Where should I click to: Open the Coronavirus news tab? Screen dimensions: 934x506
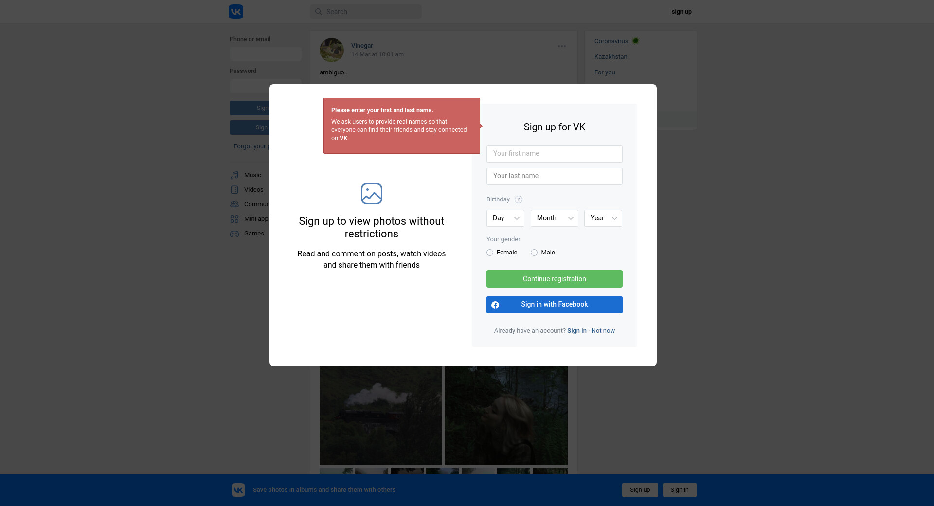click(x=611, y=41)
